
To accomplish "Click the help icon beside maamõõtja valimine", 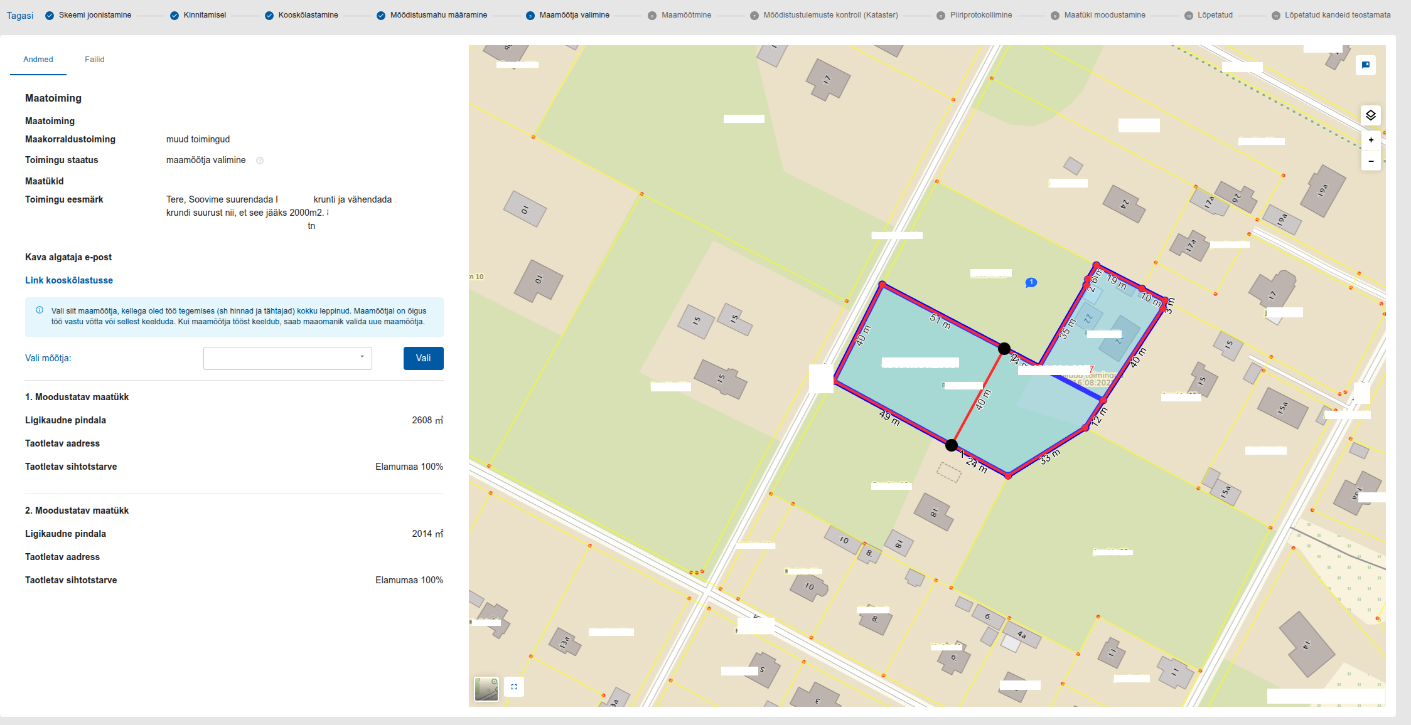I will tap(260, 161).
